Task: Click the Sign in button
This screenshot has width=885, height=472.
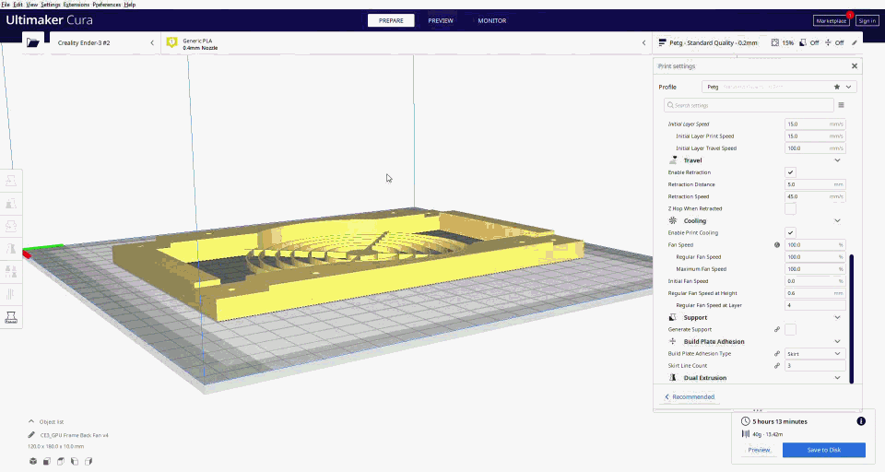Action: (x=867, y=21)
